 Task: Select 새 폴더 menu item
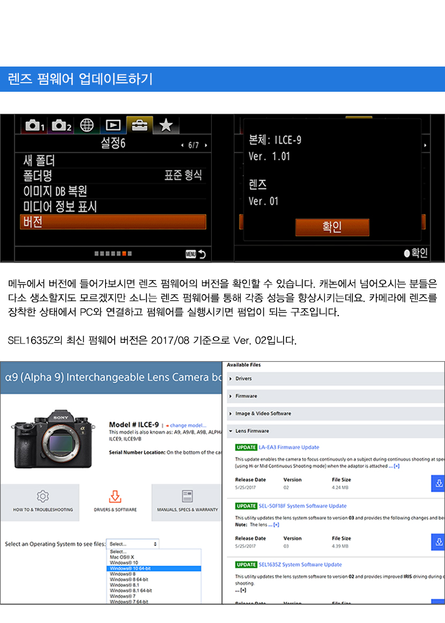pyautogui.click(x=113, y=160)
